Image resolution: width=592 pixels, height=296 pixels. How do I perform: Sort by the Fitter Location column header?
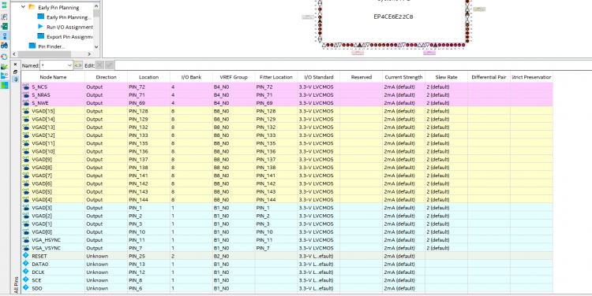pyautogui.click(x=276, y=77)
